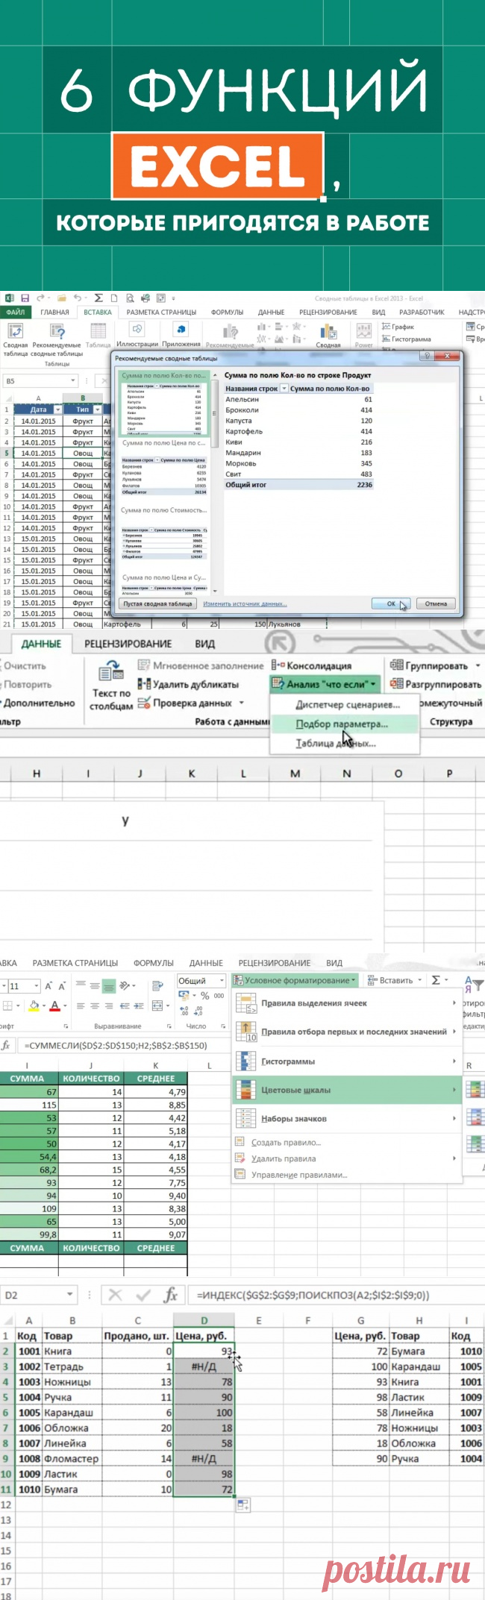Select Диспетчер сценариев menu item
The image size is (485, 1600).
[x=348, y=704]
